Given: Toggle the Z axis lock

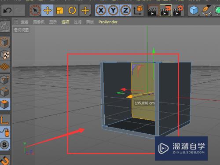Looking at the screenshot, I should (x=125, y=10).
